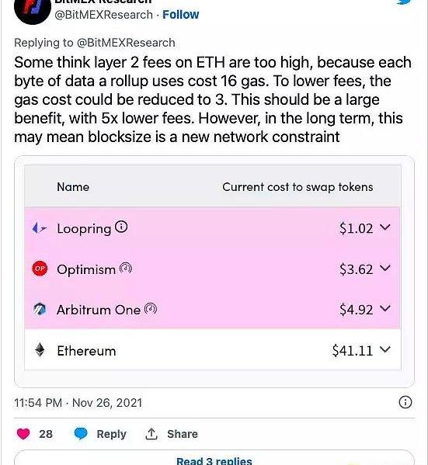Screen dimensions: 428x465
Task: Click the BitMEX Research profile avatar
Action: (x=33, y=9)
